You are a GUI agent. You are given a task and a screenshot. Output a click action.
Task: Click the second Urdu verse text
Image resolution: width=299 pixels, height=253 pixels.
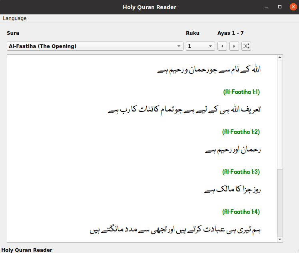(184, 110)
